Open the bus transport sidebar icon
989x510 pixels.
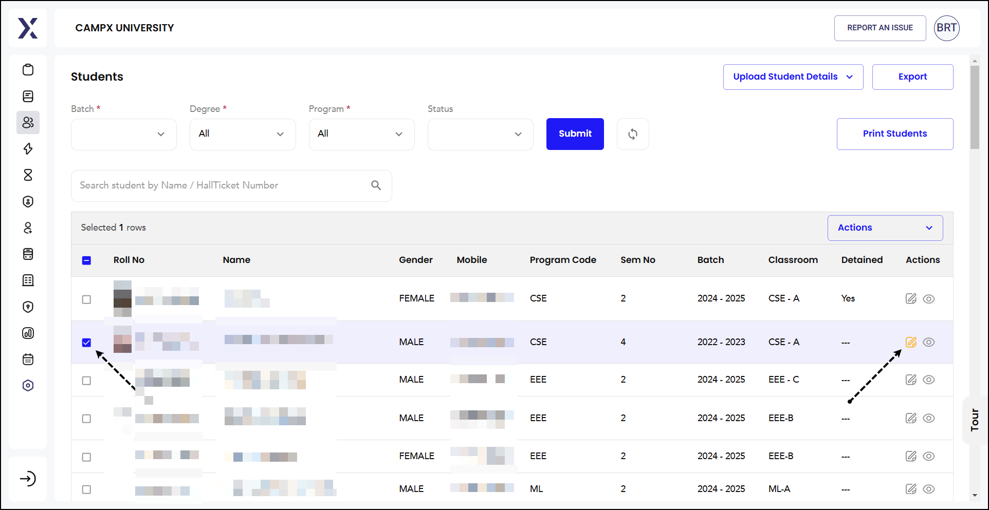pyautogui.click(x=28, y=254)
